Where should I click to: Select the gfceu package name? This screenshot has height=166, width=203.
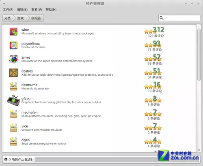(x=26, y=99)
